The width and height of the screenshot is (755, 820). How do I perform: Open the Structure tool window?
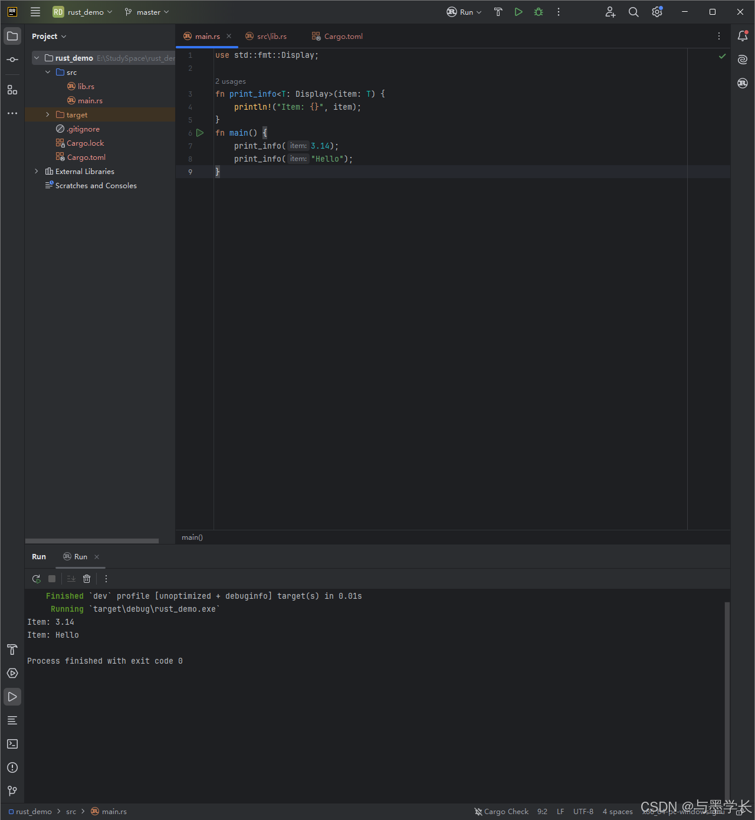12,90
